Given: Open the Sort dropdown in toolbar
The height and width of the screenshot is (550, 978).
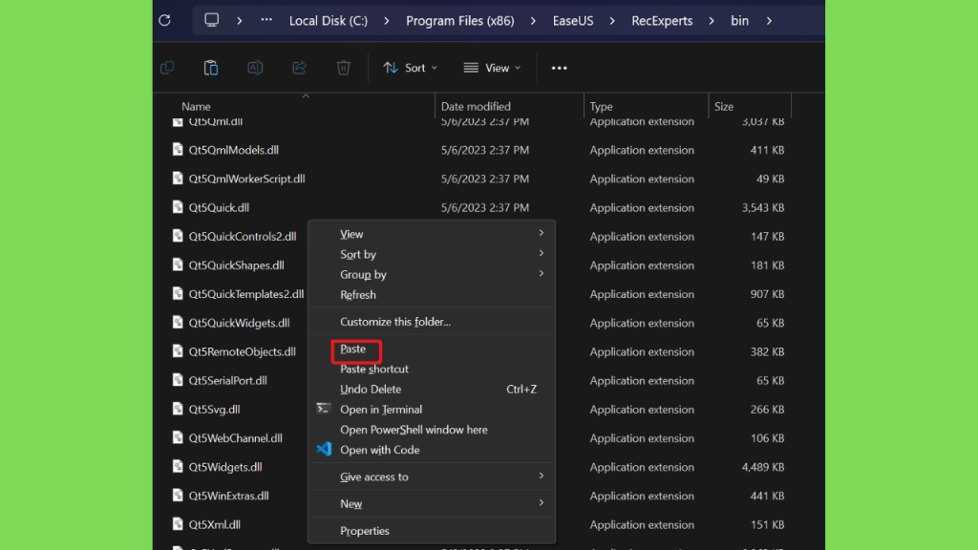Looking at the screenshot, I should (x=410, y=68).
